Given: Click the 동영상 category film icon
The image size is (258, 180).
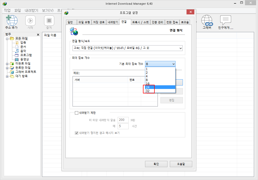Looking at the screenshot, I should coord(17,59).
